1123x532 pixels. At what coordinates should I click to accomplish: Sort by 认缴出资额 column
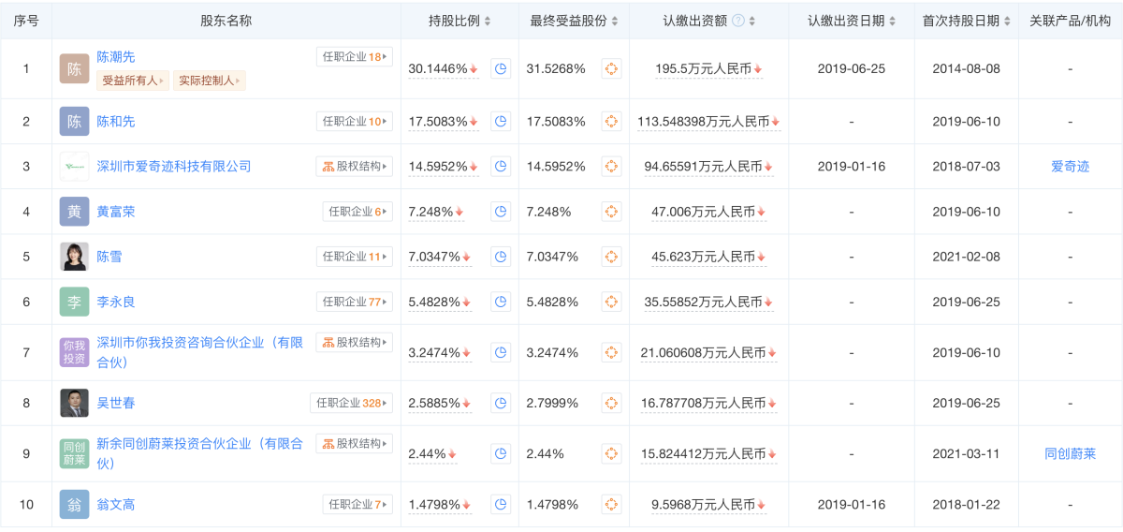[x=752, y=21]
